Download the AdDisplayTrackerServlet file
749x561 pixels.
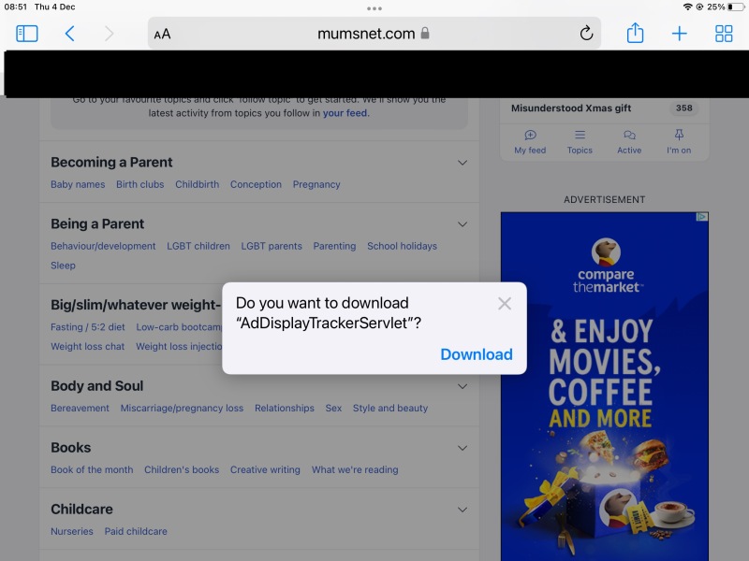click(x=477, y=353)
